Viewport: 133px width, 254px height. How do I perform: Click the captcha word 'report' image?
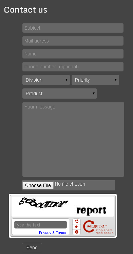click(91, 210)
